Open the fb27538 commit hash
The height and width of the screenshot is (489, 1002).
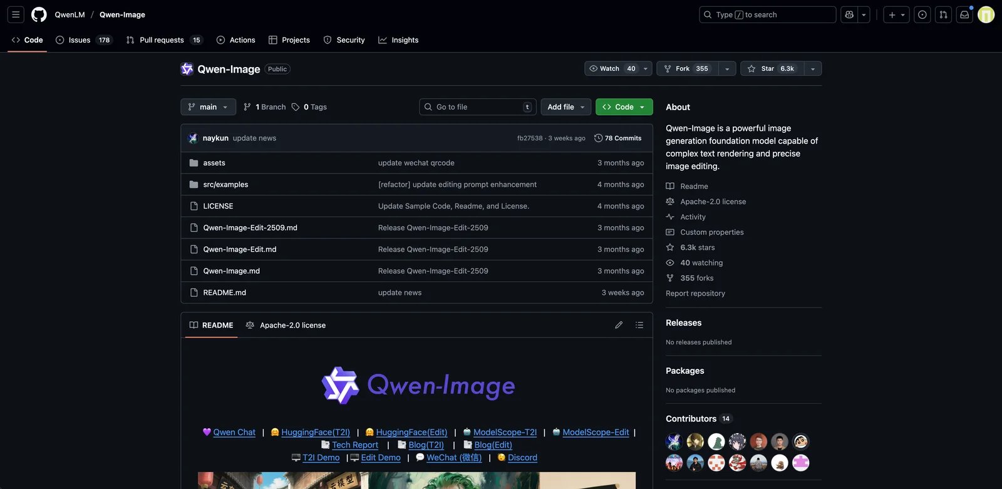[530, 138]
